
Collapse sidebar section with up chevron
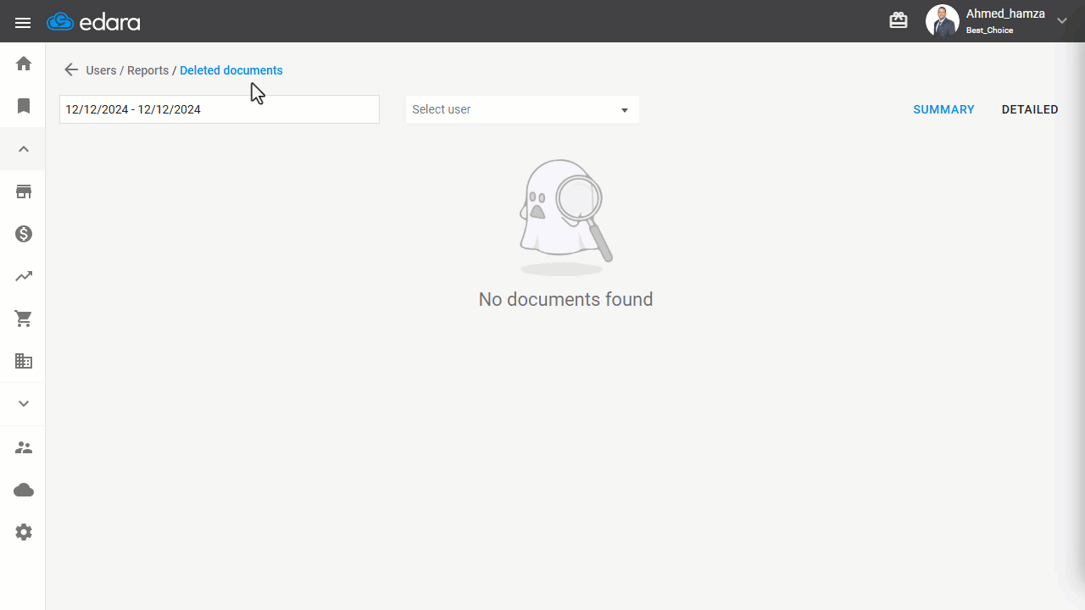tap(24, 149)
